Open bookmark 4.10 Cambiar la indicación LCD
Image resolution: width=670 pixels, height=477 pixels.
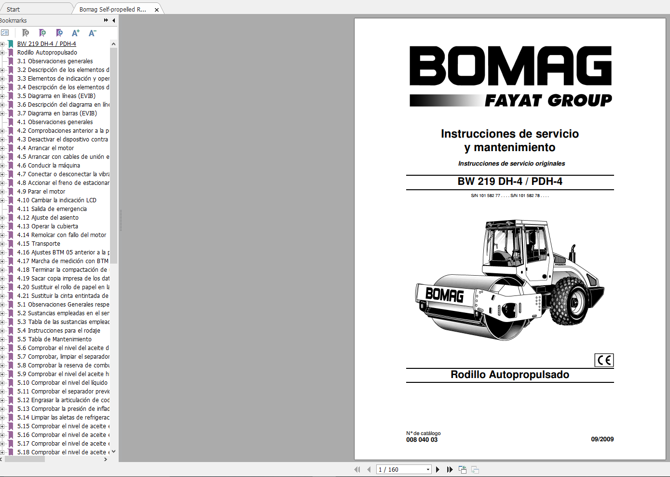pyautogui.click(x=57, y=200)
